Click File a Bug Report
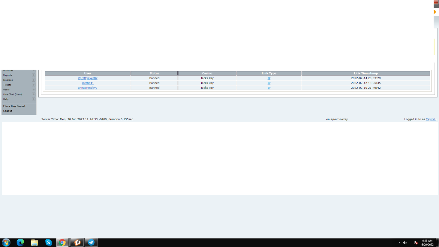The image size is (439, 247). pos(14,106)
